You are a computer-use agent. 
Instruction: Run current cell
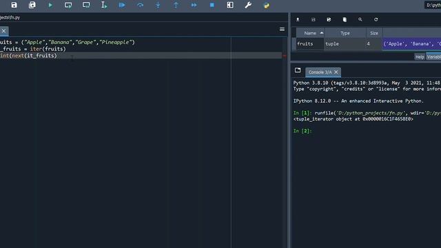pyautogui.click(x=68, y=5)
